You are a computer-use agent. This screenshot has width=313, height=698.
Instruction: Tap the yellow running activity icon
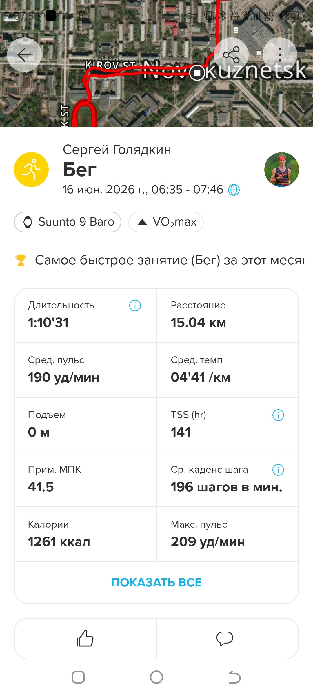pyautogui.click(x=31, y=170)
